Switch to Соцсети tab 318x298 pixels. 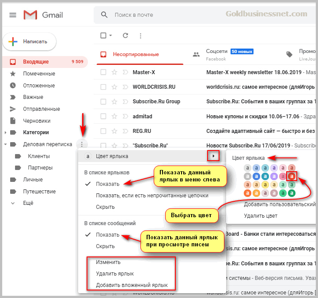coord(230,55)
